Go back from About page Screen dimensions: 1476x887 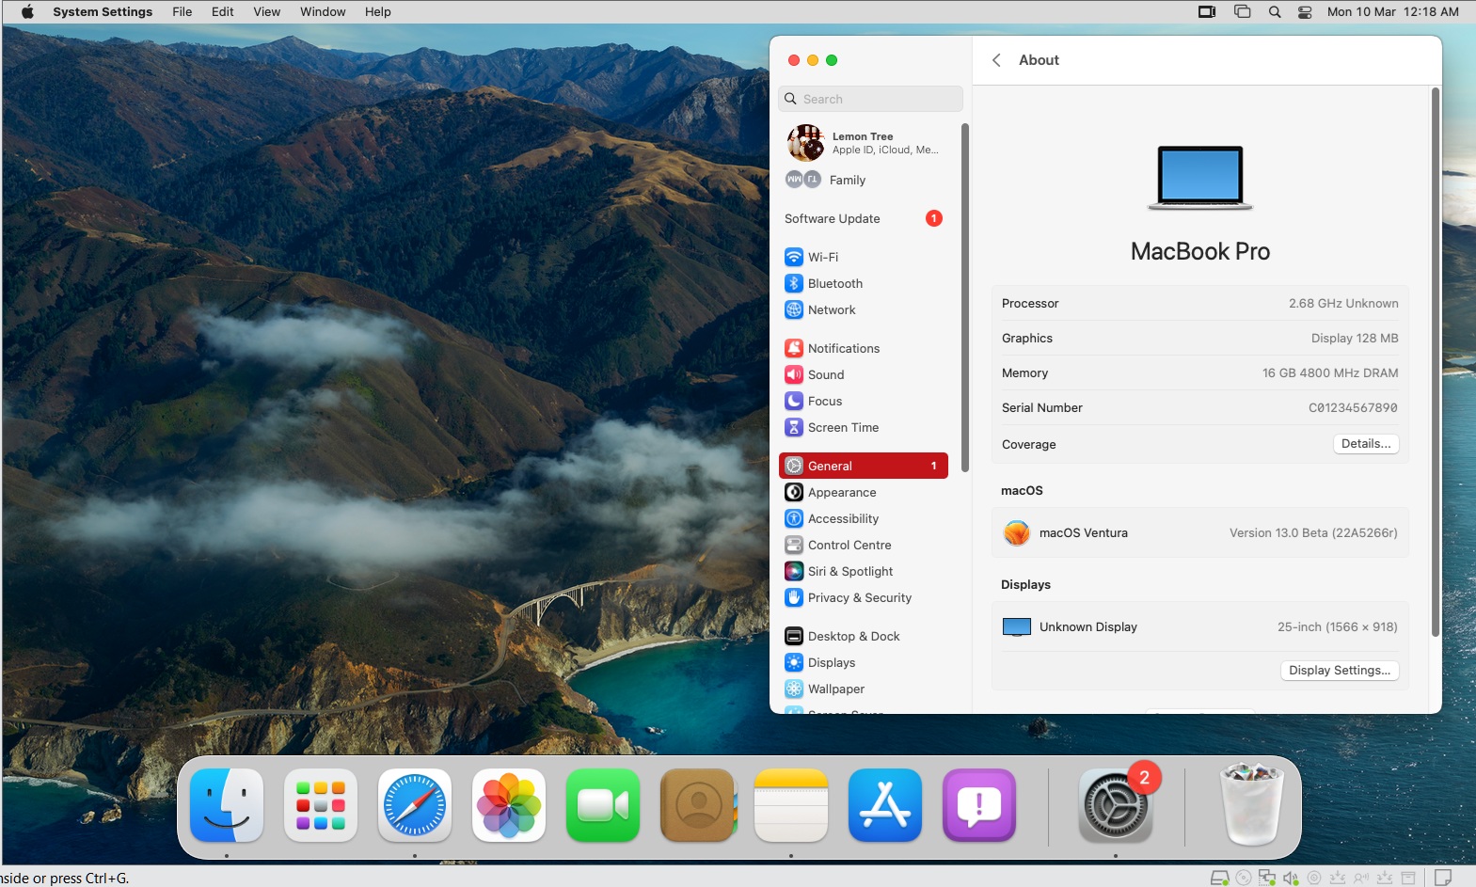996,60
